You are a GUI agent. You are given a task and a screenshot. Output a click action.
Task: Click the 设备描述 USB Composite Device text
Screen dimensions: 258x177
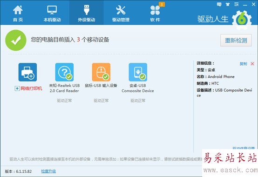coord(224,93)
